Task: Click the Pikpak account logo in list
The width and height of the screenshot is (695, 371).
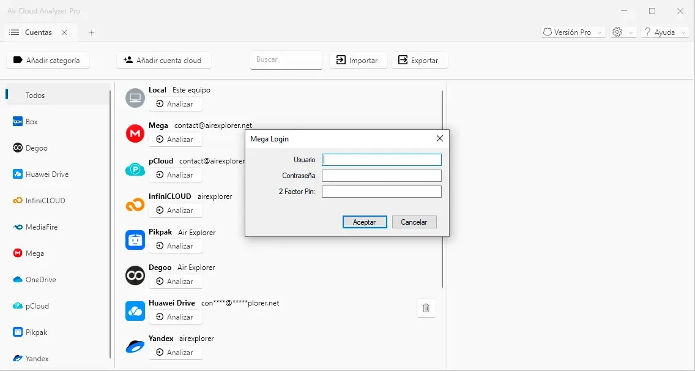Action: tap(135, 240)
